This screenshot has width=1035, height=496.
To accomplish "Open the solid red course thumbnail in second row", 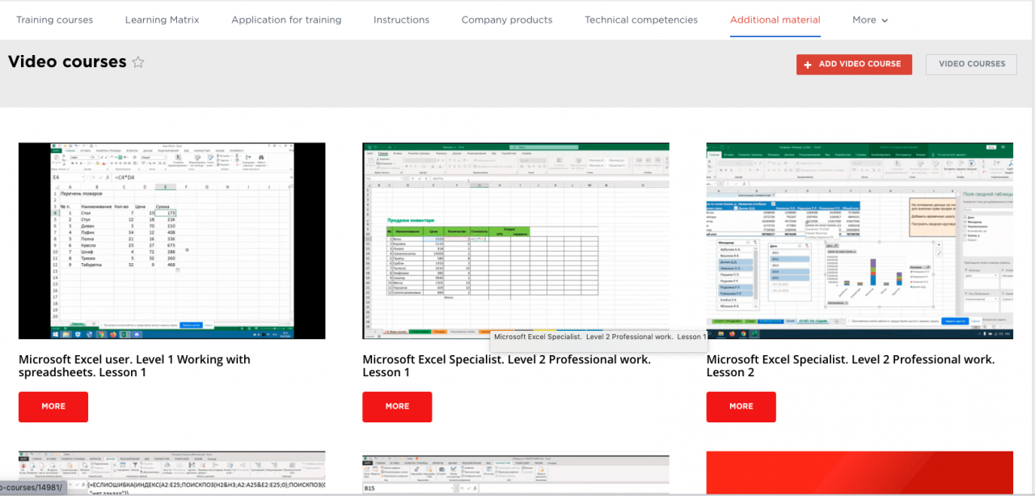I will click(x=860, y=473).
